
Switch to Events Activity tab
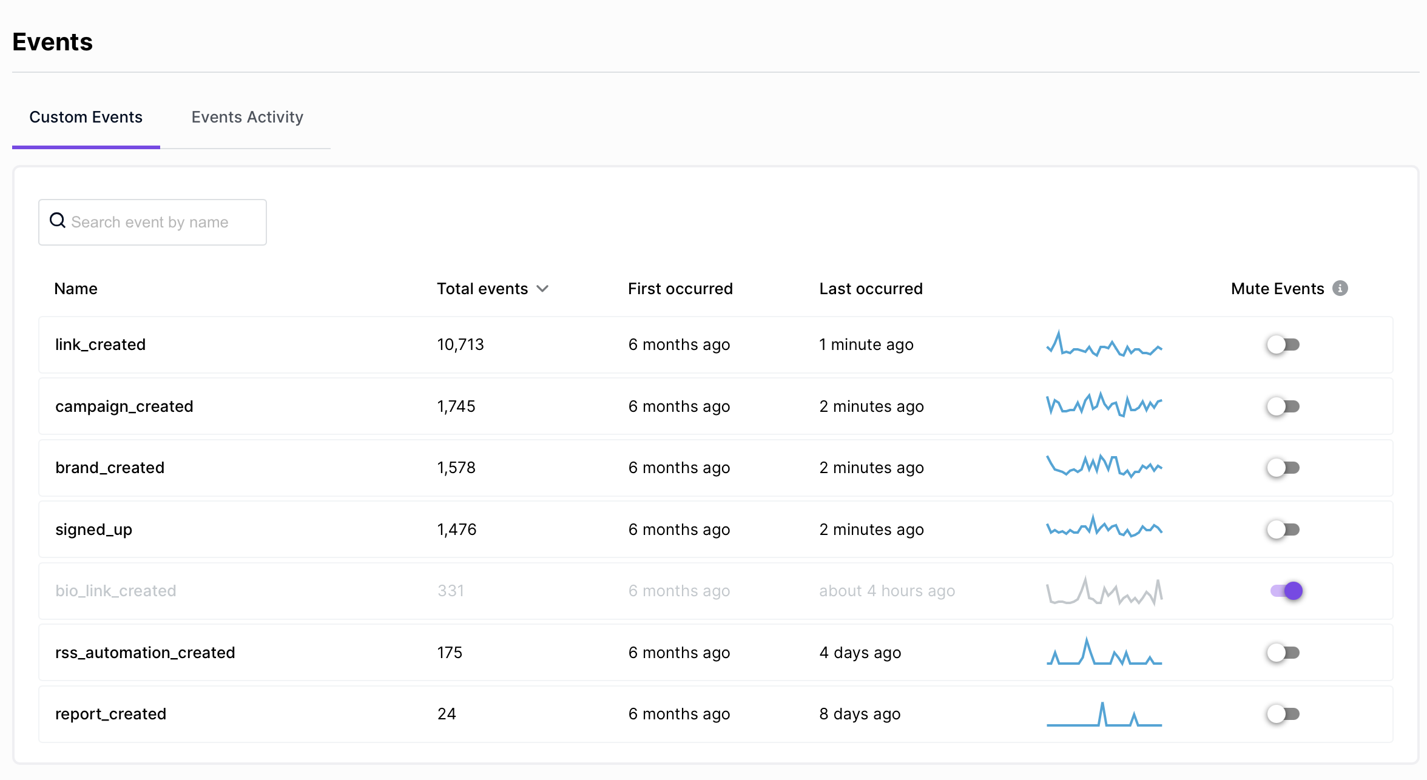coord(248,117)
